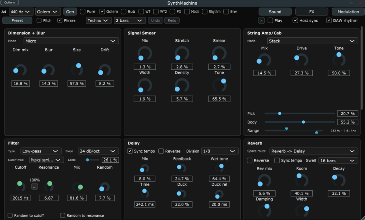365x220 pixels.
Task: Switch to the Sound tab
Action: pos(275,12)
